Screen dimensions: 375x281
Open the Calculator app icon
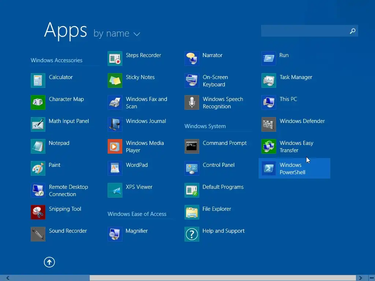[x=38, y=80]
